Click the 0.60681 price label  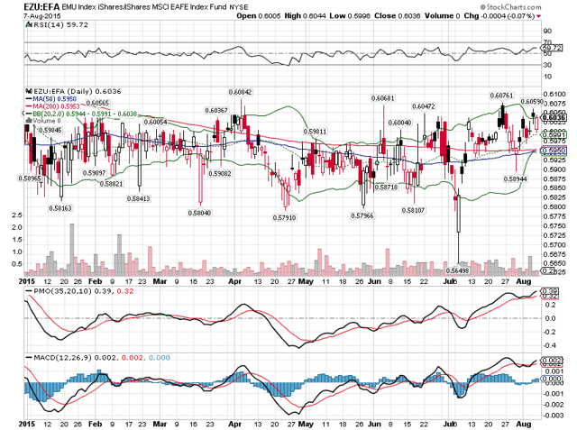click(382, 98)
